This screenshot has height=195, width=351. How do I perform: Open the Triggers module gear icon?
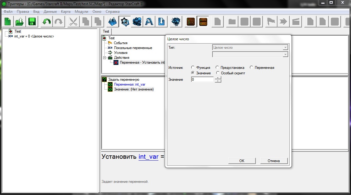(125, 22)
